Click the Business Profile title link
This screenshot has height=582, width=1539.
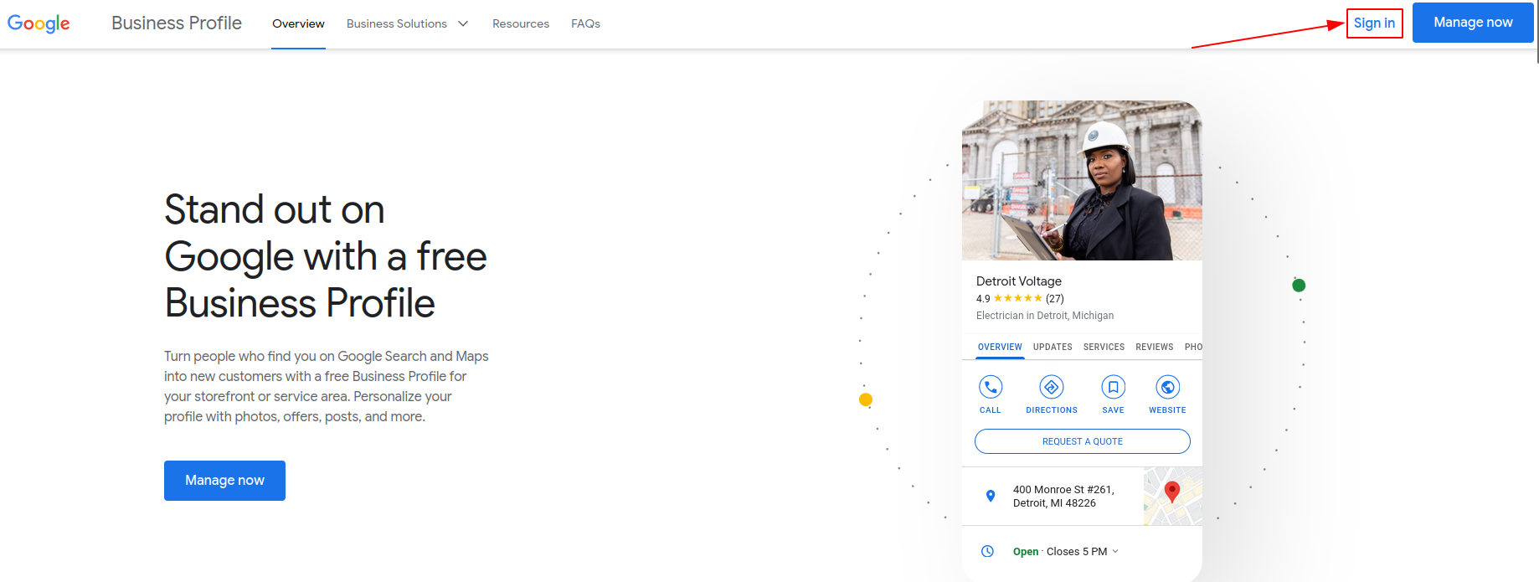(177, 23)
